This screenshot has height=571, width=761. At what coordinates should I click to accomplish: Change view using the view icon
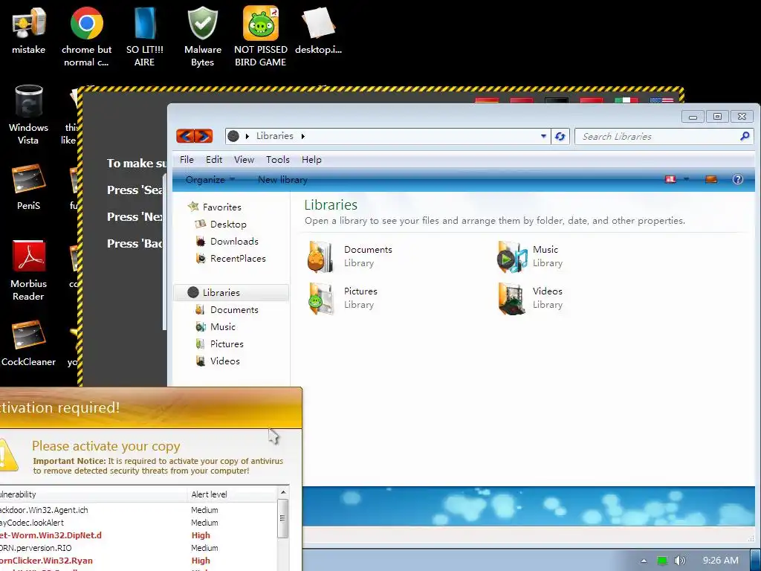tap(671, 179)
